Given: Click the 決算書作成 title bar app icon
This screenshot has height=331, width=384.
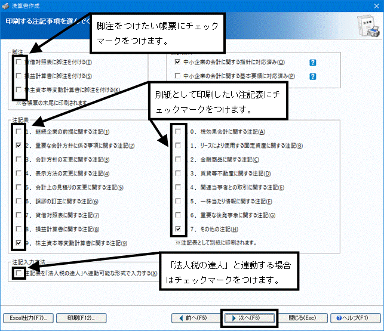Looking at the screenshot, I should pos(5,6).
